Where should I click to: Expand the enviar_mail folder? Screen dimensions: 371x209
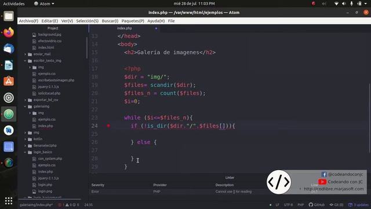25,54
